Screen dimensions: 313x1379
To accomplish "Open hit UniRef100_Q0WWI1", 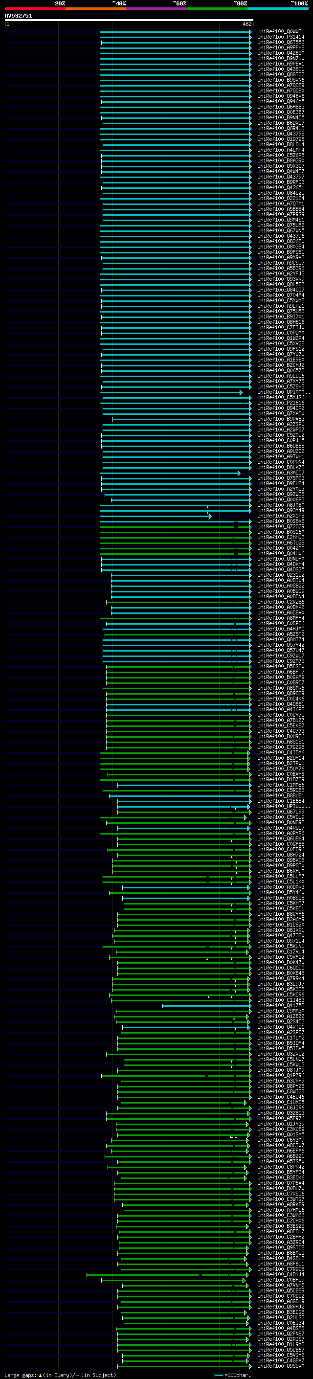I will tap(280, 32).
